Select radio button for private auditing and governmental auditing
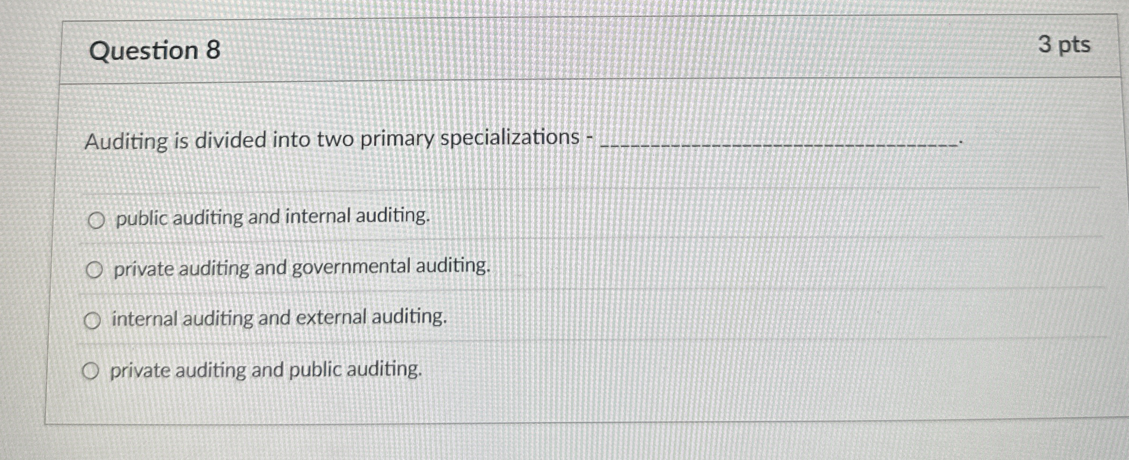This screenshot has width=1129, height=460. tap(96, 269)
